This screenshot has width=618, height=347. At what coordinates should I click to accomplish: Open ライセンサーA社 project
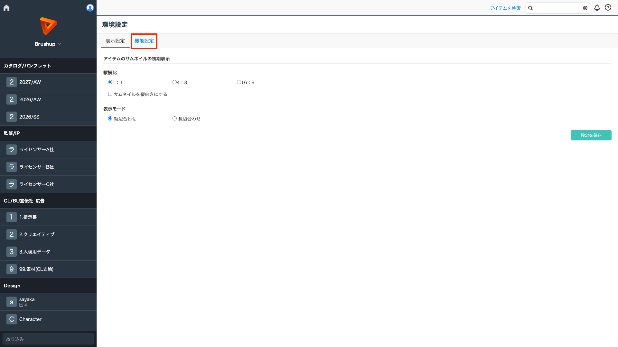coord(48,150)
